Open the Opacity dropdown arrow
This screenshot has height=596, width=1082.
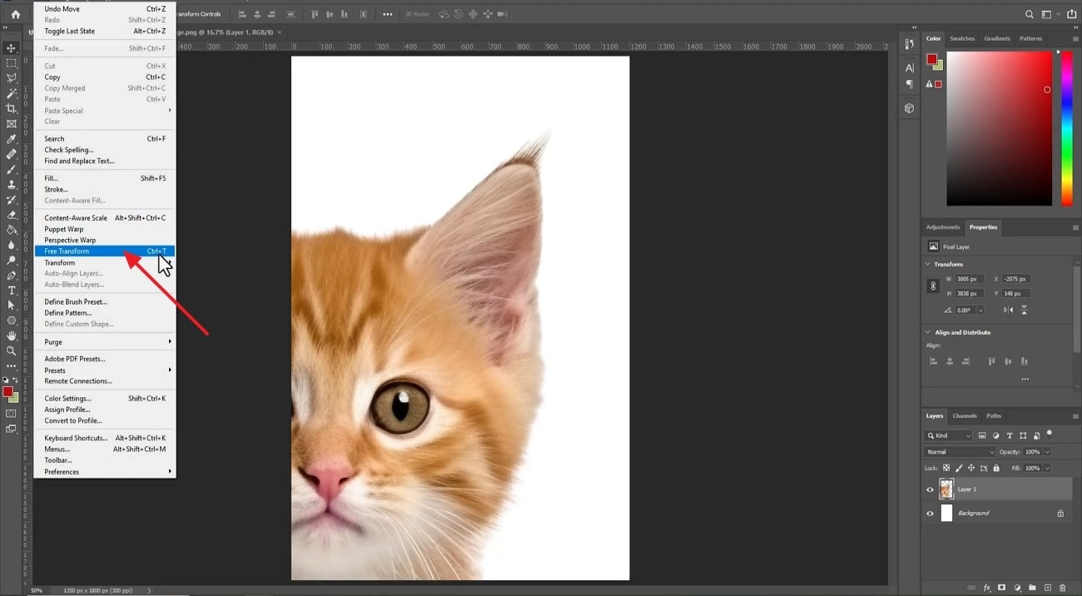click(x=1046, y=452)
